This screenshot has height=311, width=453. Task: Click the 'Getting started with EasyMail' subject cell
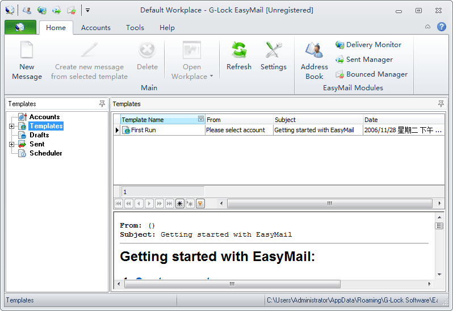point(318,130)
